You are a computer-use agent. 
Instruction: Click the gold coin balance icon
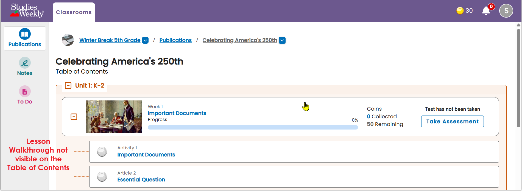click(x=460, y=11)
